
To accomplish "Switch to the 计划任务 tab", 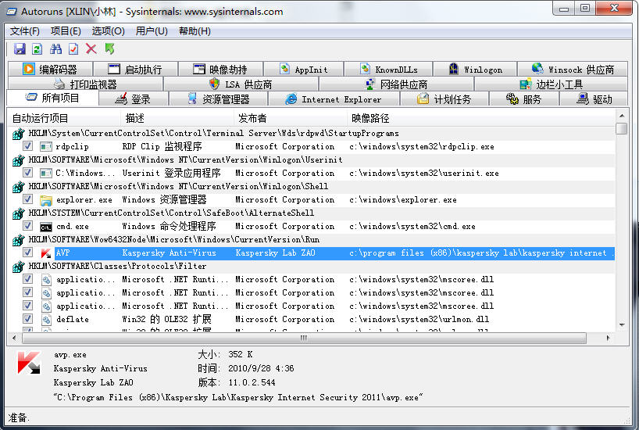I will [x=444, y=99].
